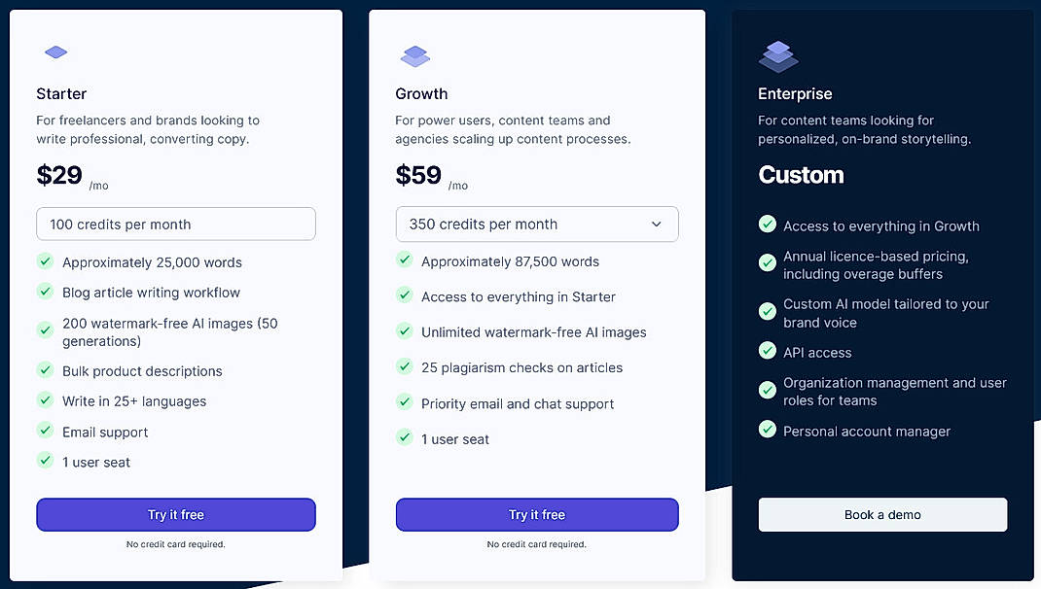Click the checkmark next to 'Personal account manager'
Viewport: 1041px width, 589px height.
[x=768, y=430]
